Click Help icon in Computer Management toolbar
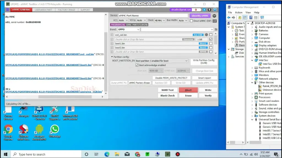This screenshot has width=282, height=158. pyautogui.click(x=251, y=18)
